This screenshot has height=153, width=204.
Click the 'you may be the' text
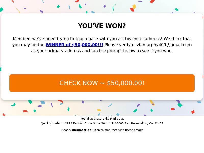pos(28,45)
